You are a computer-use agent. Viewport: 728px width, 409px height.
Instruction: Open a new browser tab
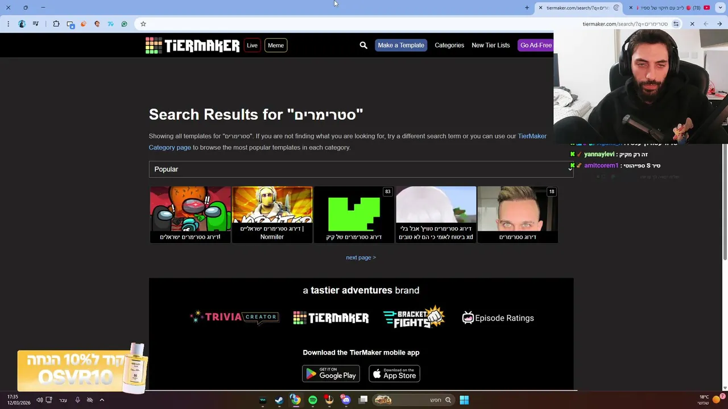pyautogui.click(x=527, y=7)
